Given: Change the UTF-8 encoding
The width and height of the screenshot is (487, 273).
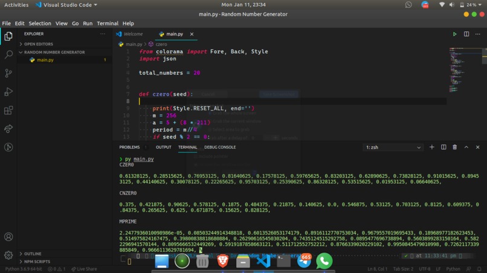Looking at the screenshot, I should (425, 269).
